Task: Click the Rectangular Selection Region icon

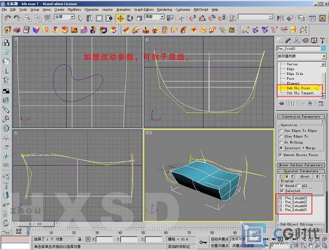Action: click(x=99, y=18)
